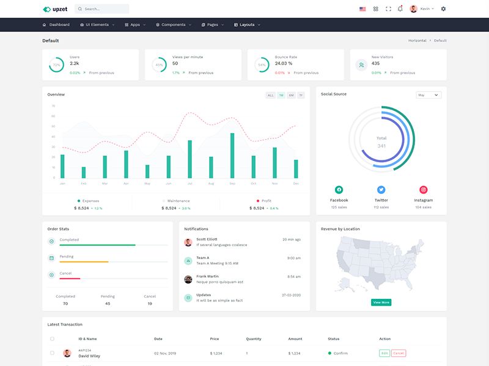The image size is (489, 366).
Task: Click the Completed order status icon
Action: click(x=52, y=241)
